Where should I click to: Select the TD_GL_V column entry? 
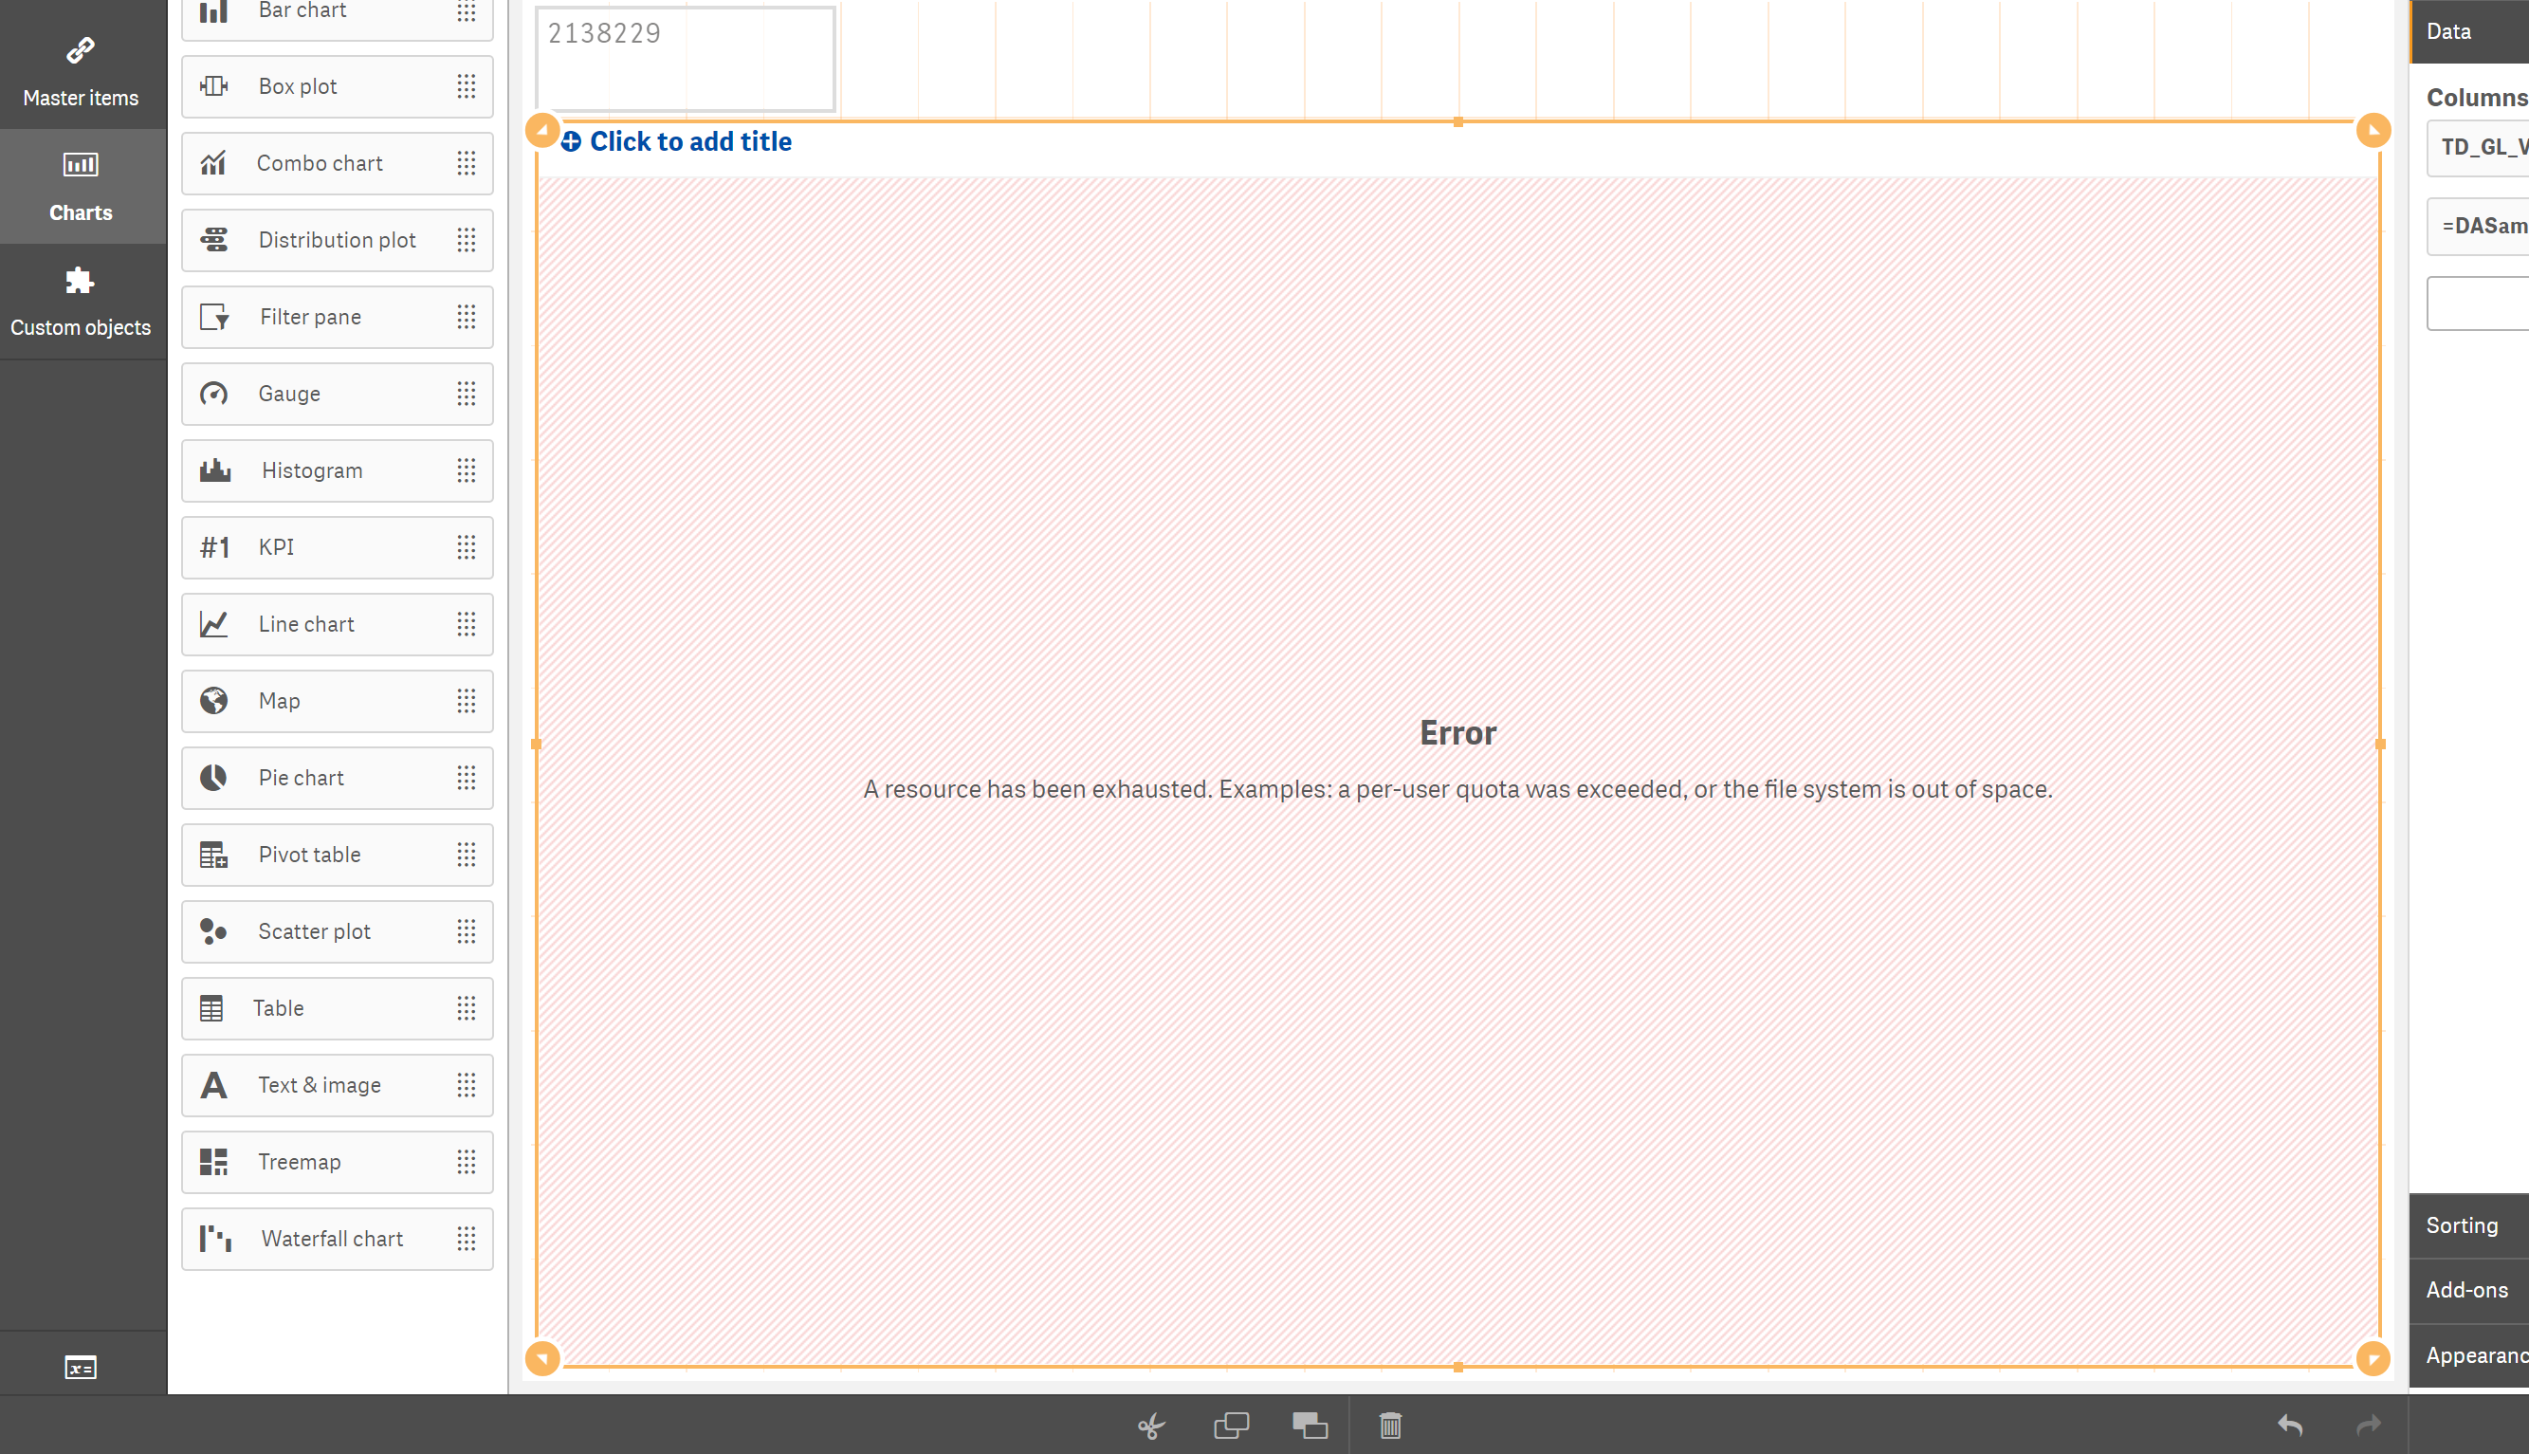coord(2485,147)
